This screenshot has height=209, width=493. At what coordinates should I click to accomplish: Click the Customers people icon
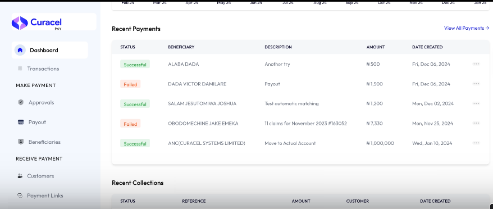pyautogui.click(x=20, y=176)
